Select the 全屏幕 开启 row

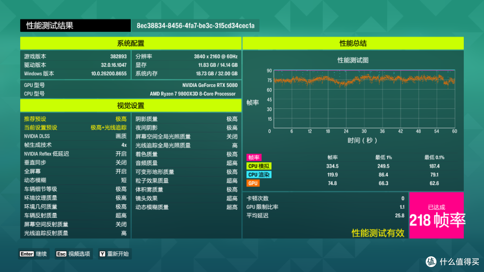[75, 171]
